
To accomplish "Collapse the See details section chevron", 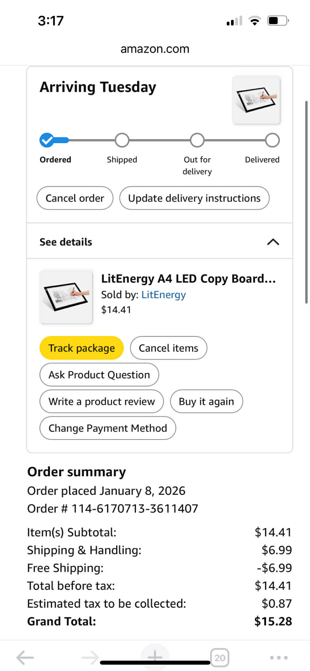I will 273,242.
